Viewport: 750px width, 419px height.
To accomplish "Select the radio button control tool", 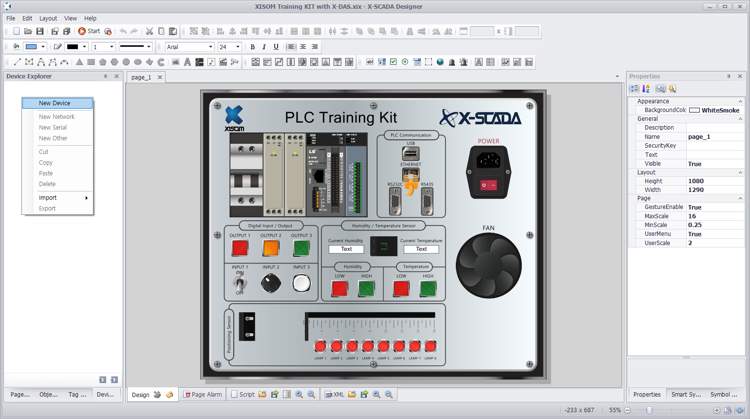I will pos(405,62).
